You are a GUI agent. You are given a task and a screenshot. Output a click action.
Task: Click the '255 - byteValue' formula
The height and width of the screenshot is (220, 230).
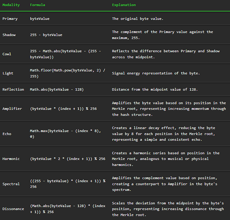[46, 35]
